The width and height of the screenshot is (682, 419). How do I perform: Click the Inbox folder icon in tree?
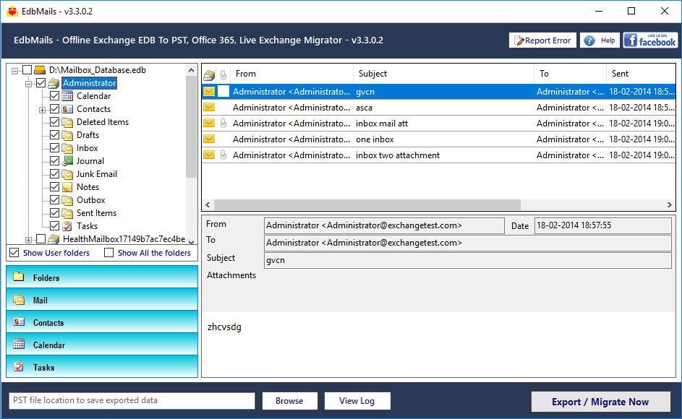pyautogui.click(x=67, y=148)
